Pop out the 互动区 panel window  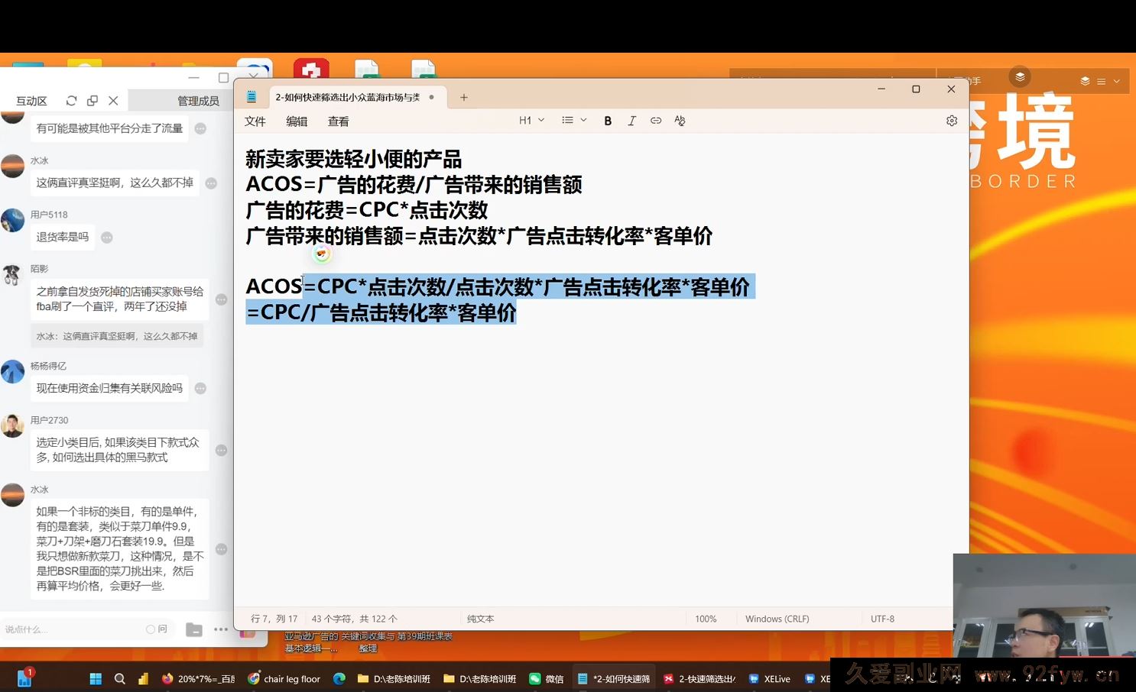pyautogui.click(x=93, y=101)
